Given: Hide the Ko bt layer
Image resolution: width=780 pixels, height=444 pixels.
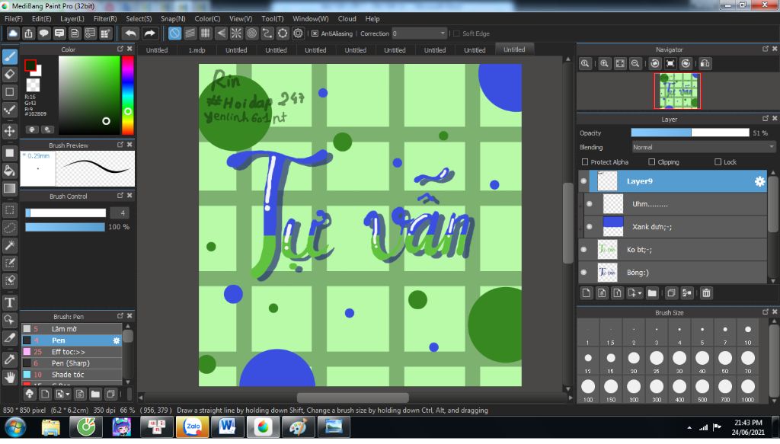Looking at the screenshot, I should click(x=584, y=250).
